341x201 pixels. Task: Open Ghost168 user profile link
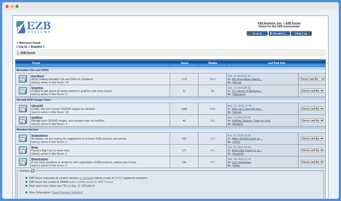[x=238, y=153]
